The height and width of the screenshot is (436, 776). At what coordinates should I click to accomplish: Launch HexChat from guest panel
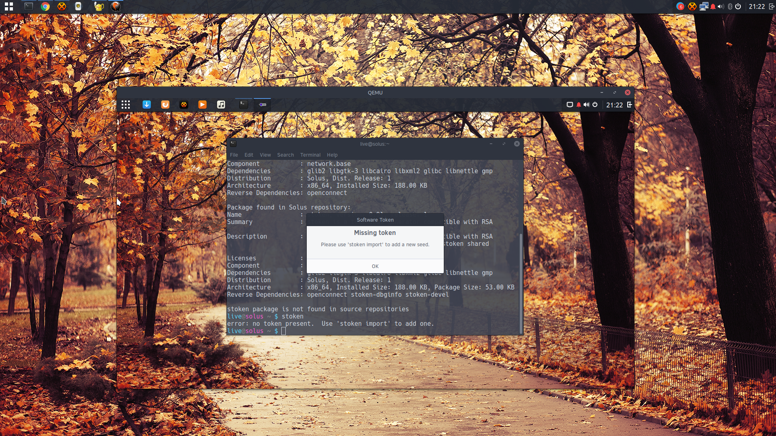[184, 105]
